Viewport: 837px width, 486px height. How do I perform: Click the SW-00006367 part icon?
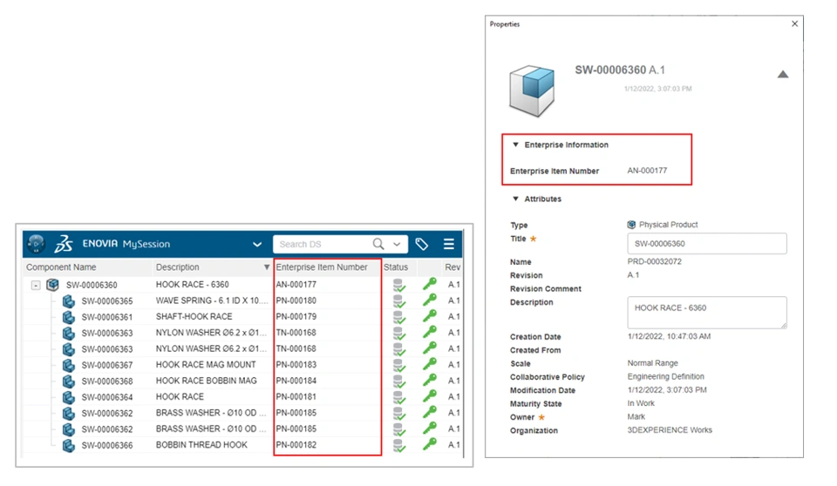pyautogui.click(x=68, y=365)
